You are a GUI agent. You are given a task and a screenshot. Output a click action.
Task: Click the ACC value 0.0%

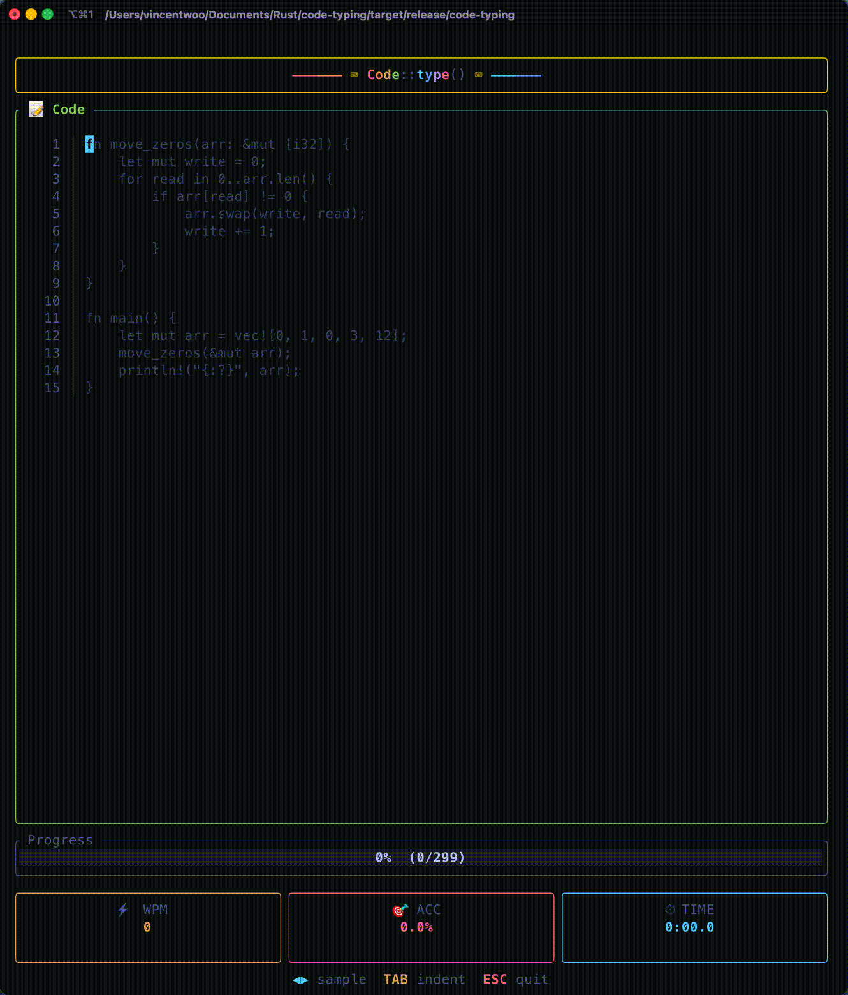pyautogui.click(x=416, y=927)
